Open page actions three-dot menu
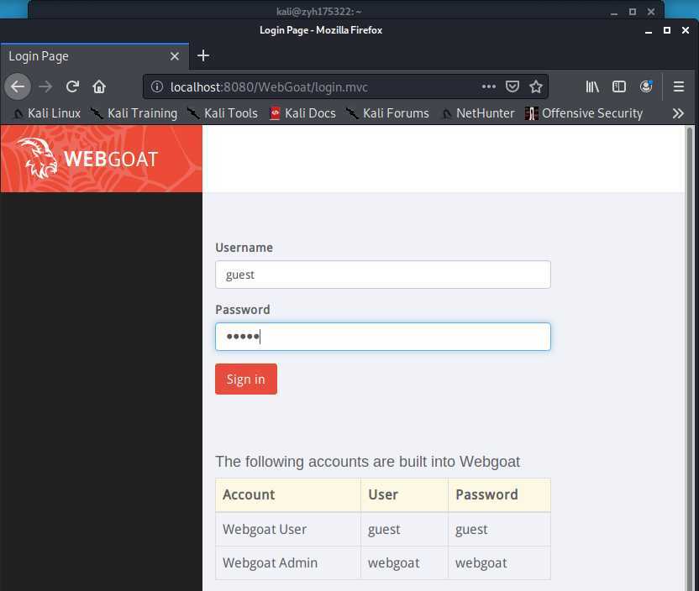 coord(489,86)
